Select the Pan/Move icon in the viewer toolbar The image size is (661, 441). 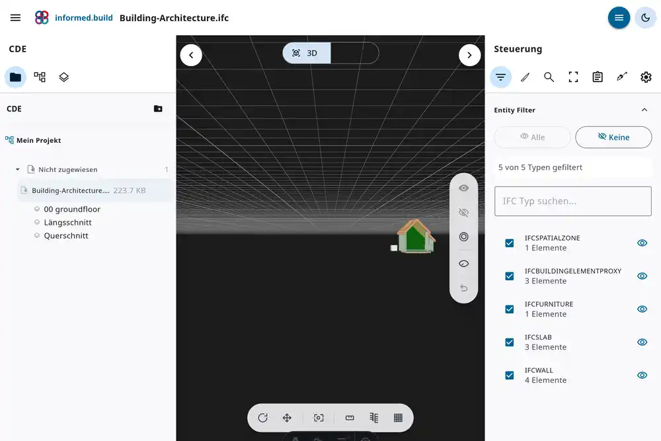tap(287, 417)
